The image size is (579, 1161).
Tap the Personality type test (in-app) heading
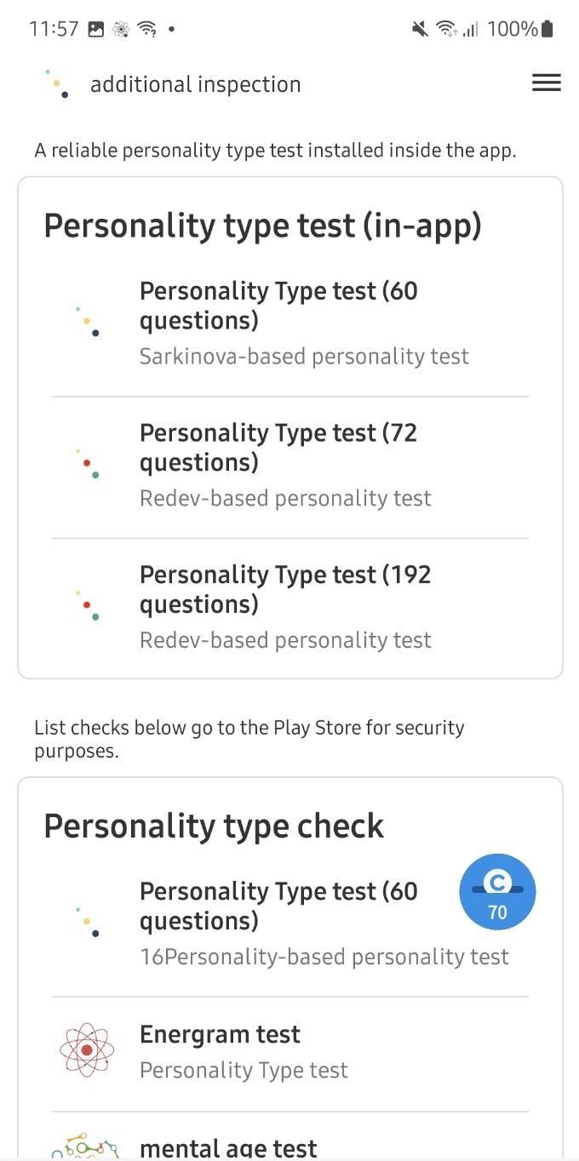[x=262, y=226]
